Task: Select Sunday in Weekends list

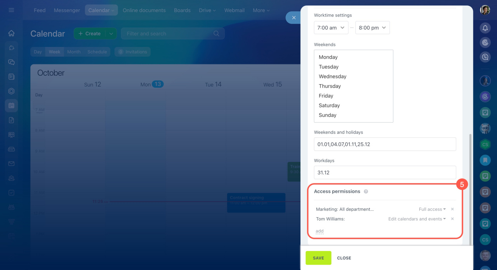Action: pos(328,115)
